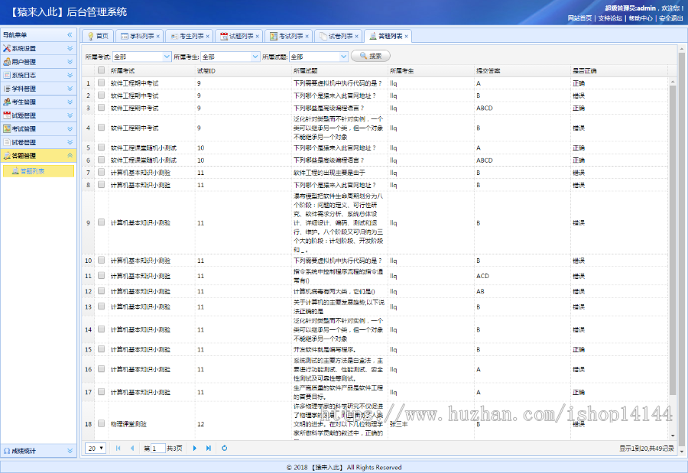Check the checkbox for row 1
This screenshot has width=688, height=473.
[x=102, y=83]
